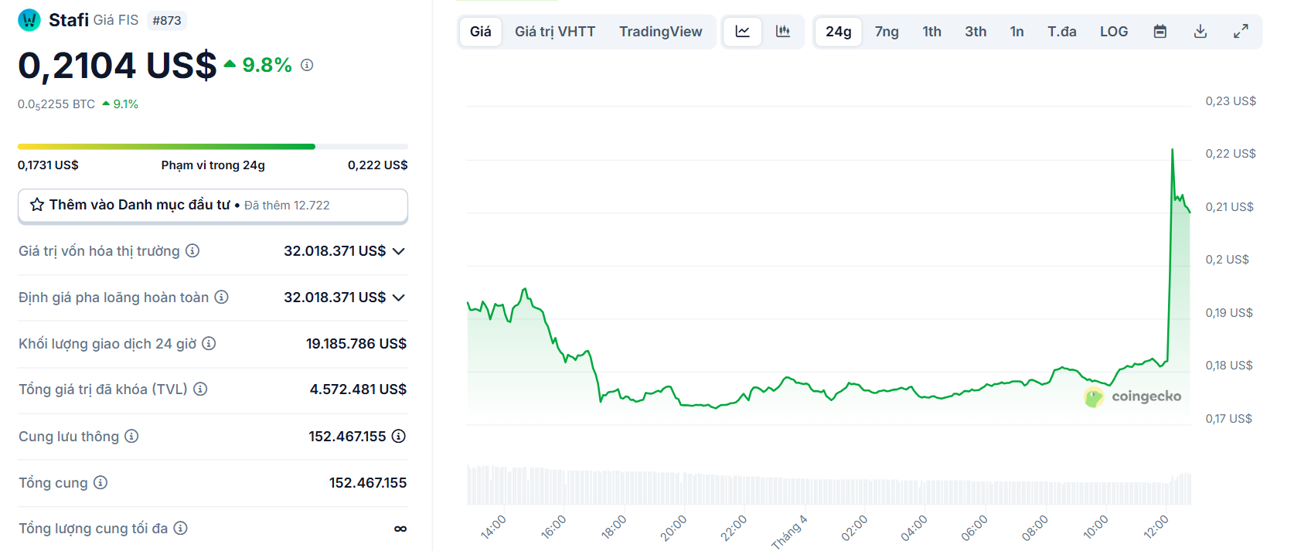Select the 24g time range
The width and height of the screenshot is (1301, 551).
point(838,32)
